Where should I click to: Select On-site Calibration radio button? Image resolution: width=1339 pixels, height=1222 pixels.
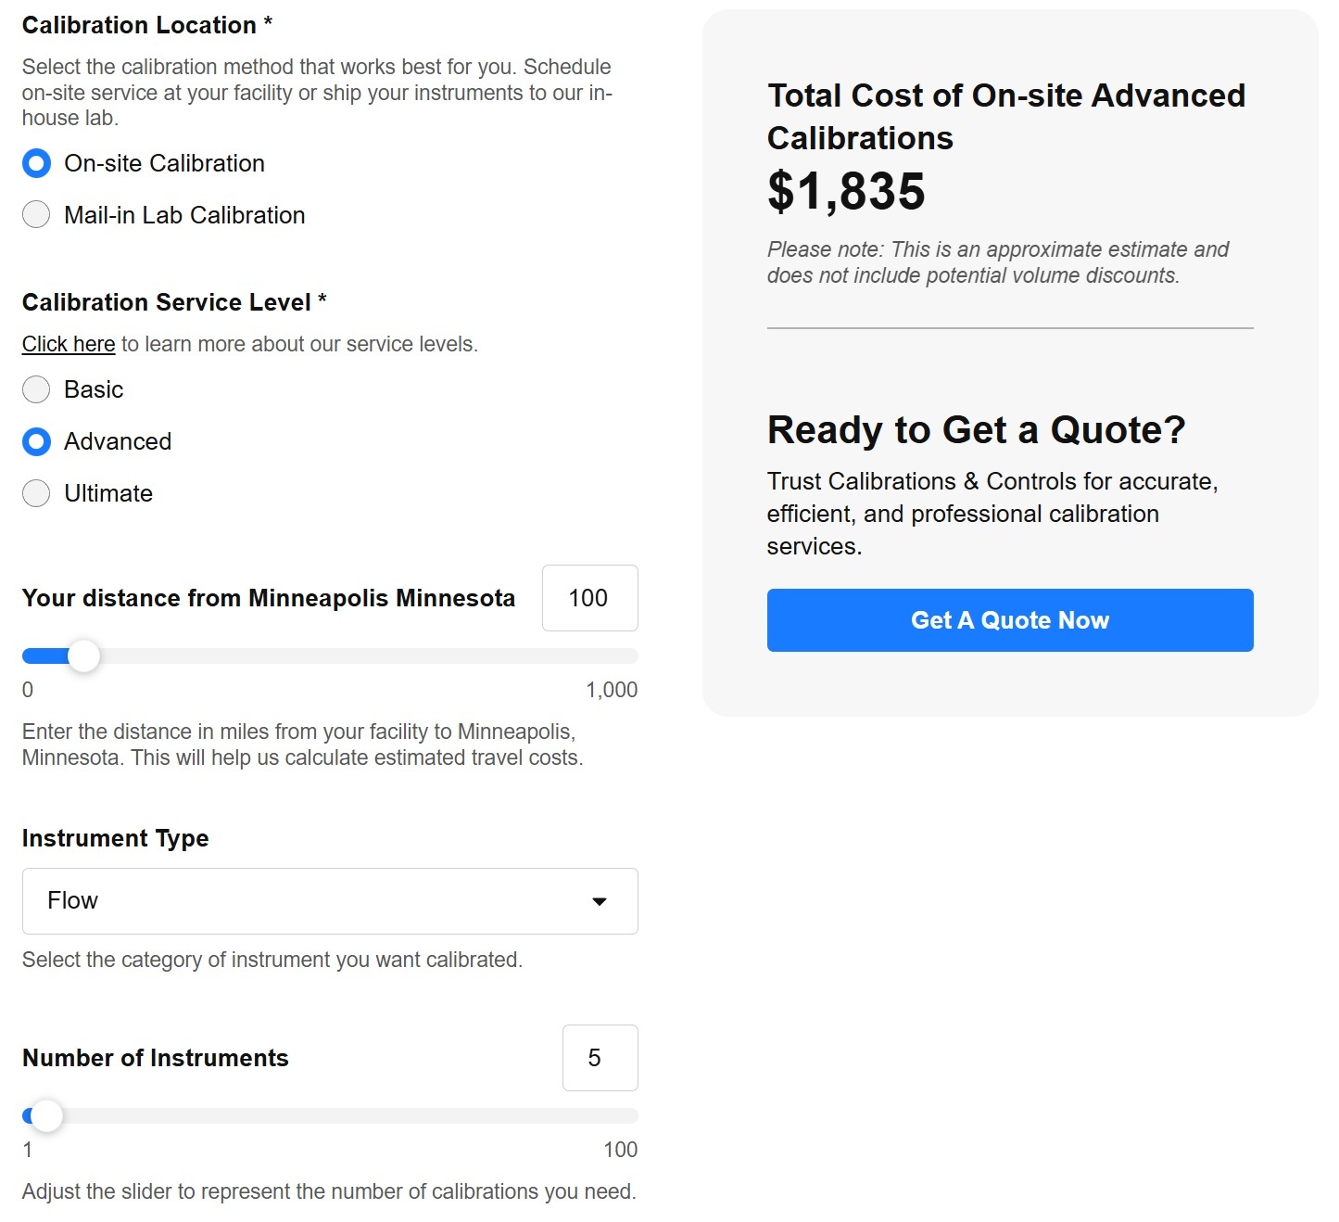pos(36,164)
